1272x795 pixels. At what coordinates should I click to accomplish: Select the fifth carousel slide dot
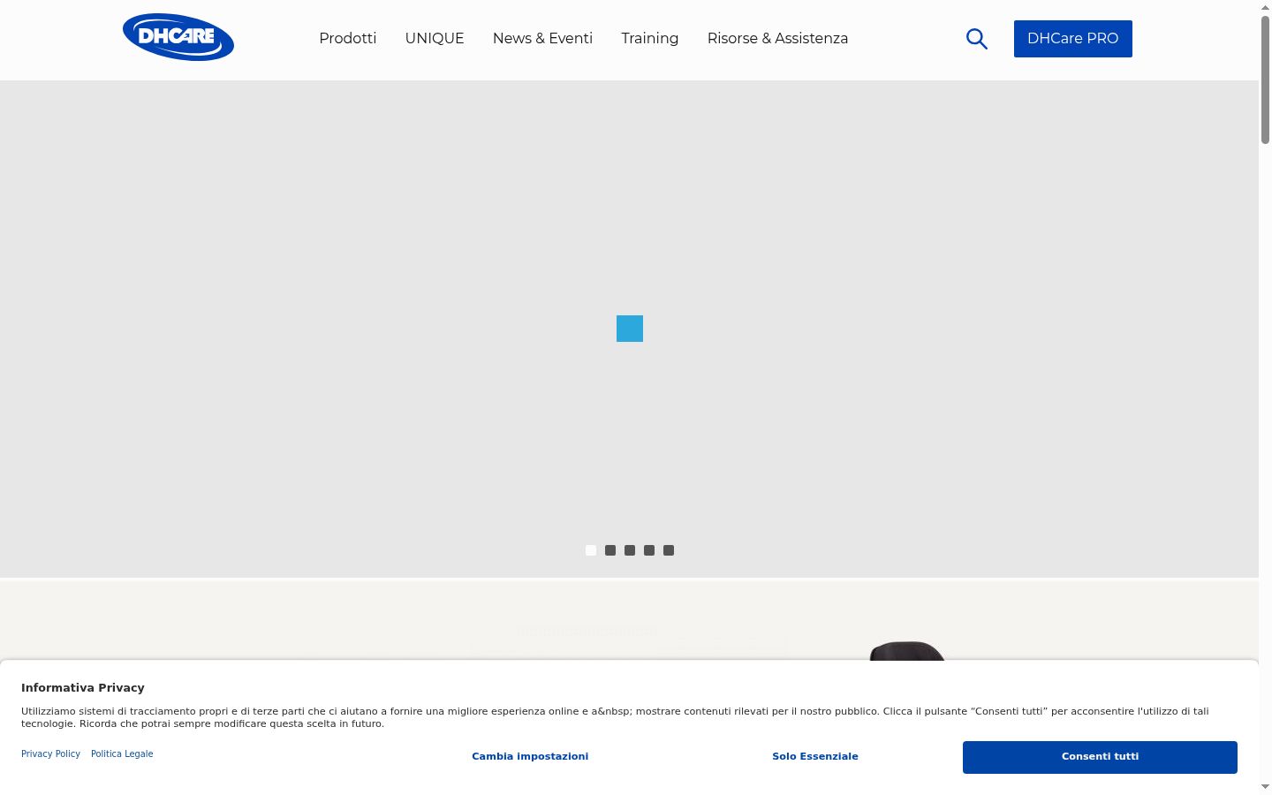pyautogui.click(x=669, y=550)
